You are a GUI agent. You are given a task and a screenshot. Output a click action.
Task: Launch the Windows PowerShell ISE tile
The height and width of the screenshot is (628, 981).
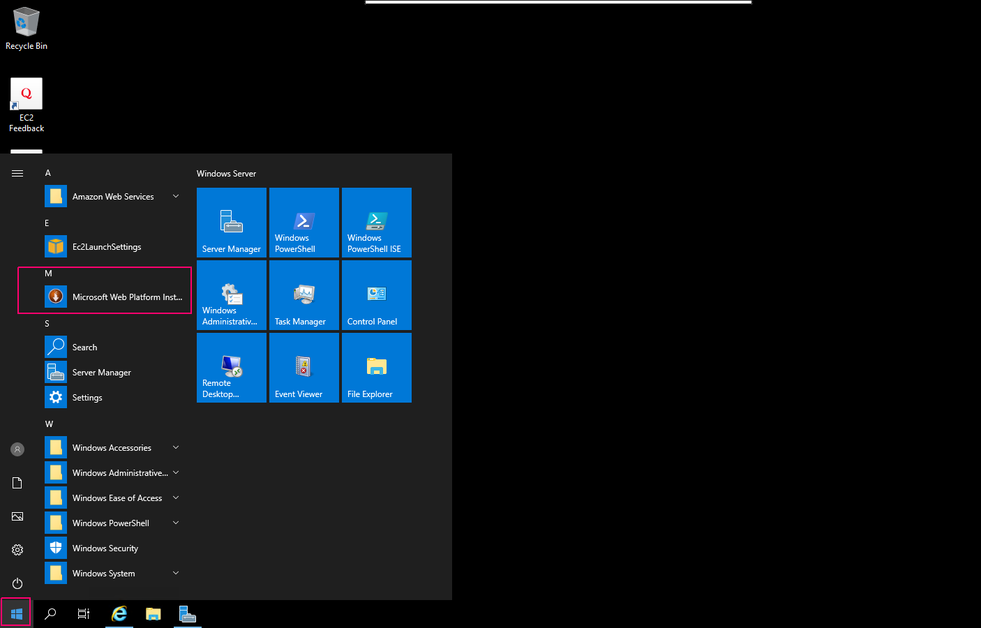[377, 223]
